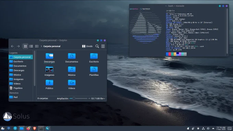
Task: Select the Música folder icon
Action: pos(72,69)
